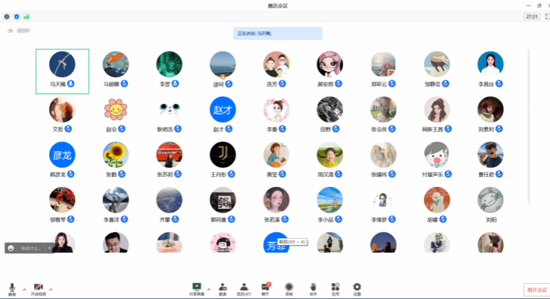The height and width of the screenshot is (299, 550).
Task: Type in the 说点什么 quick chat field
Action: [x=31, y=248]
